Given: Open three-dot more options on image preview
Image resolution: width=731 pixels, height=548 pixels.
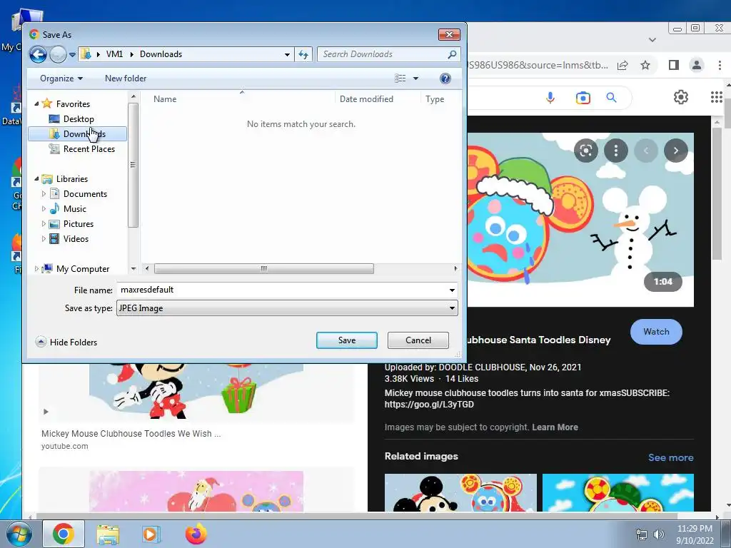Looking at the screenshot, I should click(x=616, y=151).
